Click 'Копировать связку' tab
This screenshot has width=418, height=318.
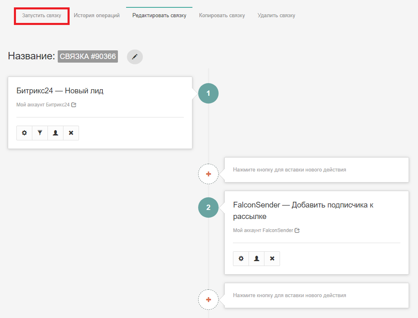pos(222,16)
